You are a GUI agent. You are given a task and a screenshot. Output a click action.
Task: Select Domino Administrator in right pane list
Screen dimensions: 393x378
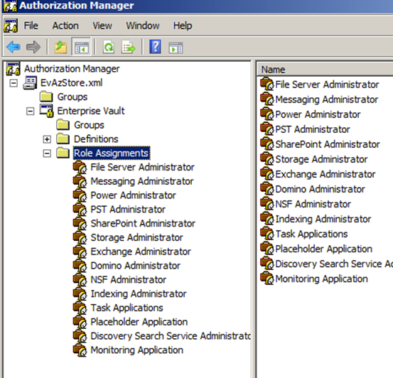point(320,189)
